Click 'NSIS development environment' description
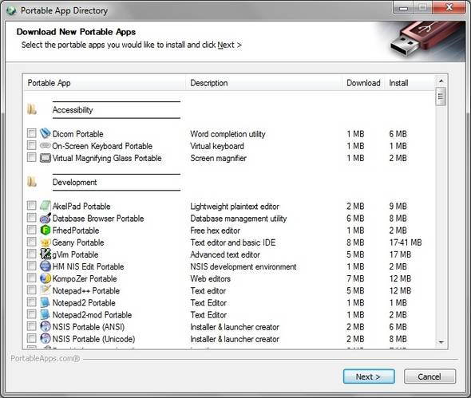Viewport: 471px width, 398px height. pos(243,266)
